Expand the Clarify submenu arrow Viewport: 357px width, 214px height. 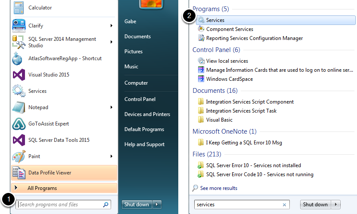tap(112, 26)
